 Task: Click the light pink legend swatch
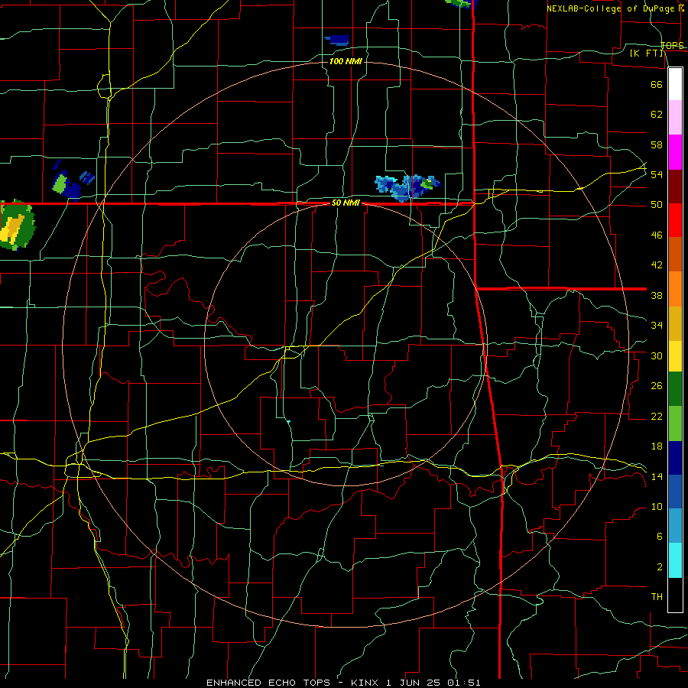(675, 118)
